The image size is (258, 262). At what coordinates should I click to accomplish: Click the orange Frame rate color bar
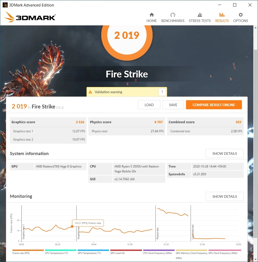pyautogui.click(x=28, y=250)
